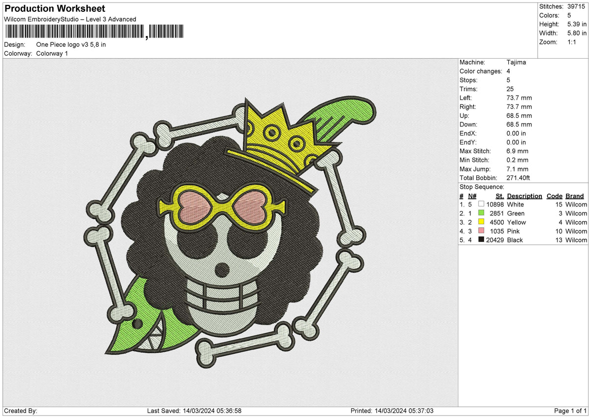Viewport: 591px width, 418px height.
Task: Click the design name 'One Piece logo v3 5,8 in'
Action: [71, 44]
